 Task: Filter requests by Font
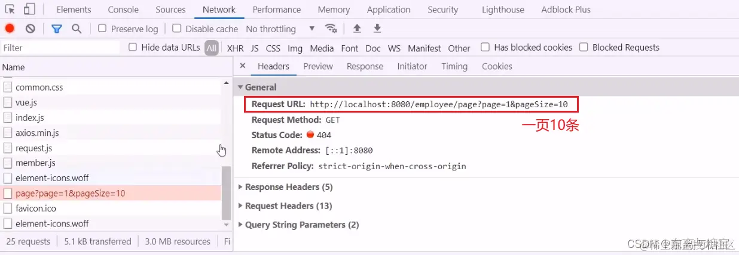pyautogui.click(x=350, y=48)
